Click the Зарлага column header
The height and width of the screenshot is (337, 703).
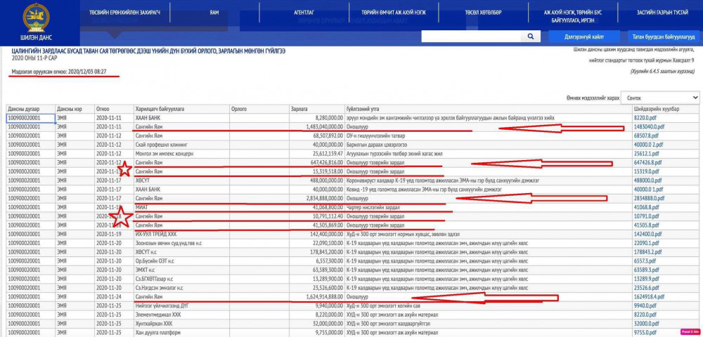point(316,109)
